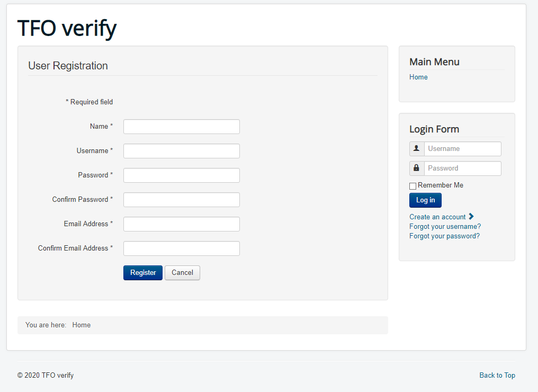Select the Confirm Password field
Viewport: 538px width, 392px height.
point(182,200)
